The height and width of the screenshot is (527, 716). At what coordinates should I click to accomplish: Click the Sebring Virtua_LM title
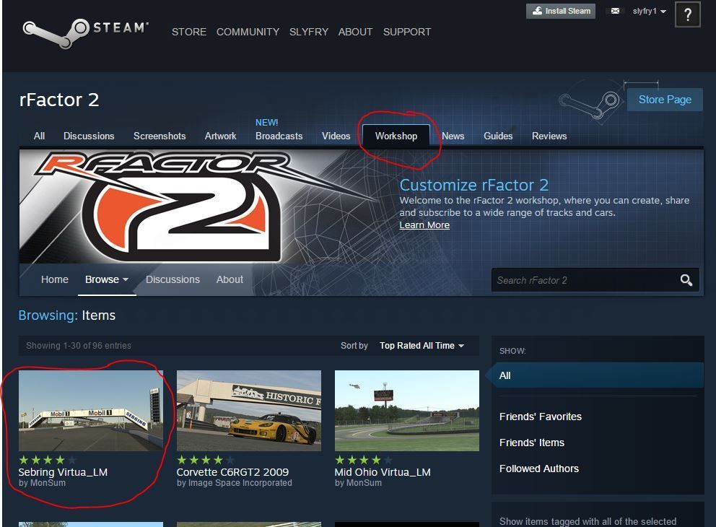tap(63, 472)
